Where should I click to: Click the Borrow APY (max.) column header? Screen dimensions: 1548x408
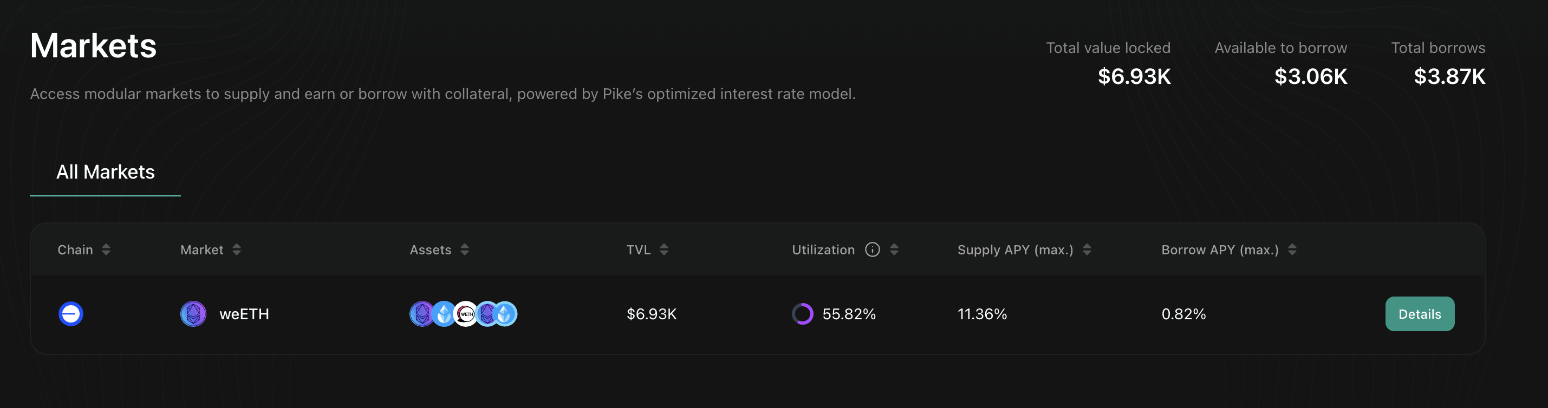click(x=1220, y=249)
